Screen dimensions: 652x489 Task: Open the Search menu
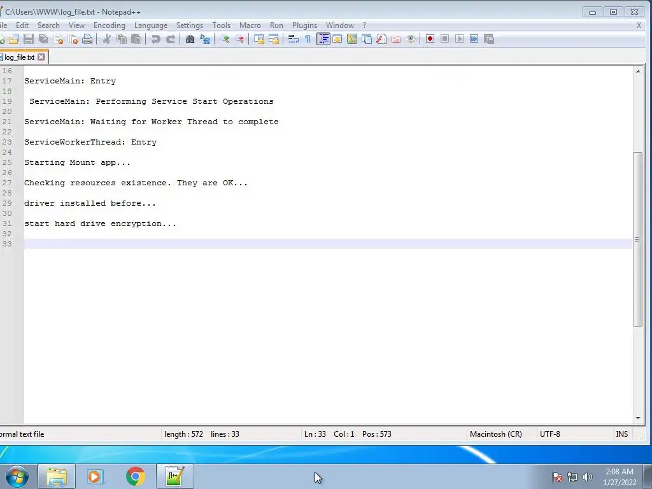pos(48,25)
